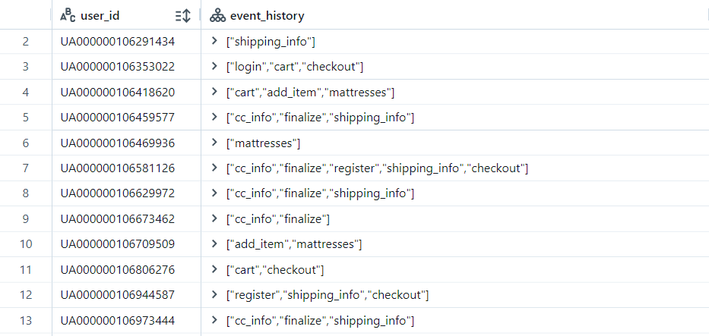Expand row 12 register, shipping_info, checkout array
The width and height of the screenshot is (709, 336).
tap(214, 295)
